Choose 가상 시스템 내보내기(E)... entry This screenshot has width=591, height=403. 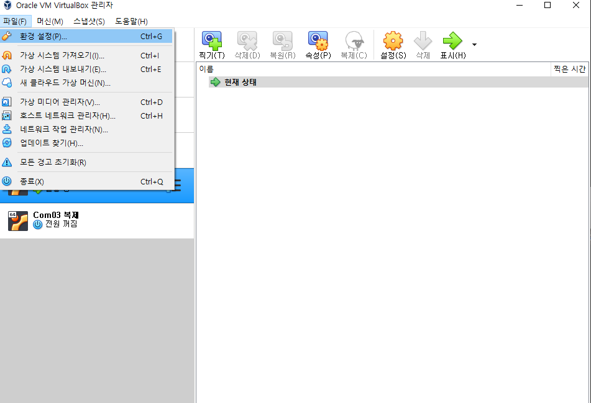click(86, 70)
